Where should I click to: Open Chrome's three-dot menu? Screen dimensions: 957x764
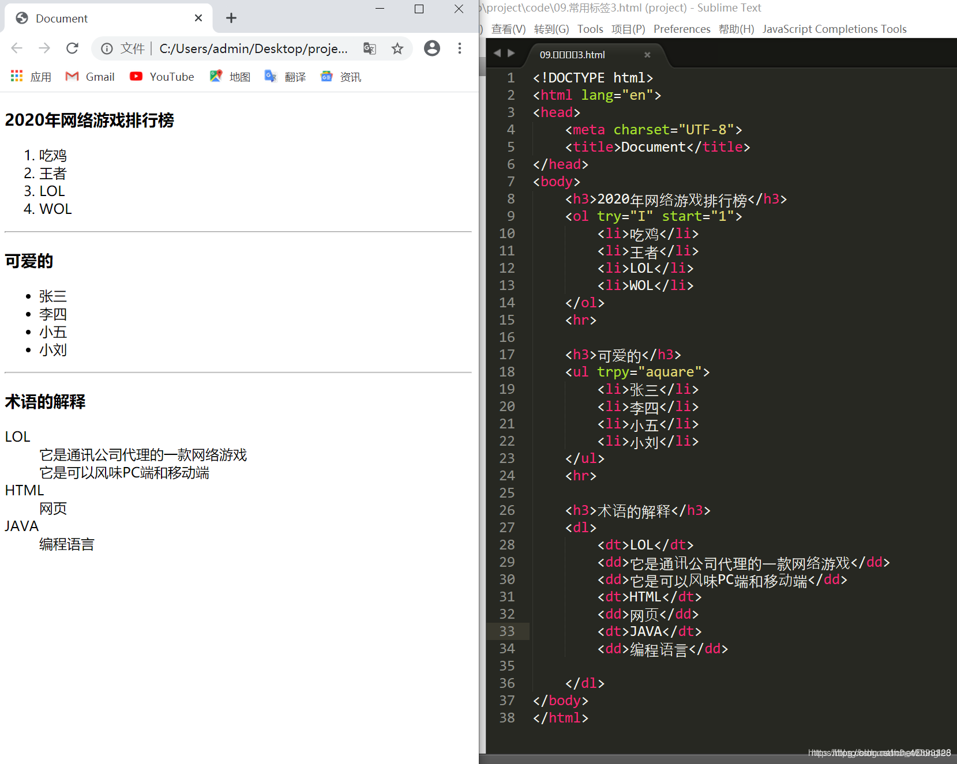click(460, 48)
